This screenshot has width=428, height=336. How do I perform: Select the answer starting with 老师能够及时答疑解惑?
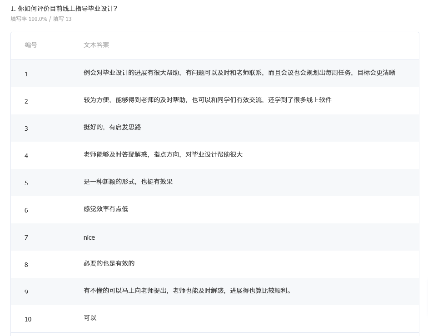click(x=163, y=154)
